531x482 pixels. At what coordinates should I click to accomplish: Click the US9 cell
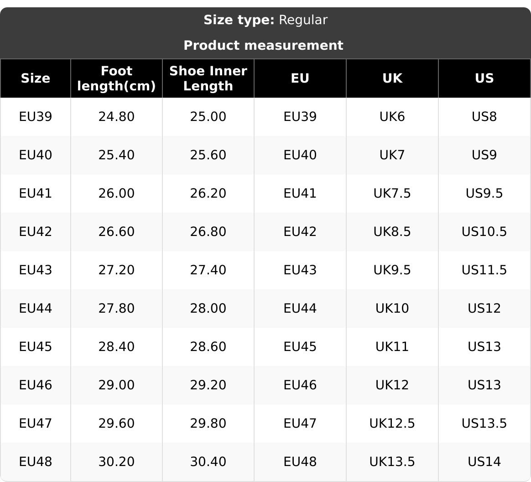(x=484, y=155)
